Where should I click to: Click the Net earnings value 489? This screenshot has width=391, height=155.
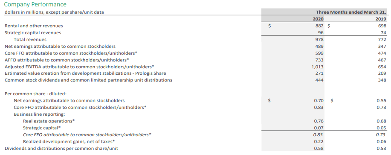(x=320, y=46)
